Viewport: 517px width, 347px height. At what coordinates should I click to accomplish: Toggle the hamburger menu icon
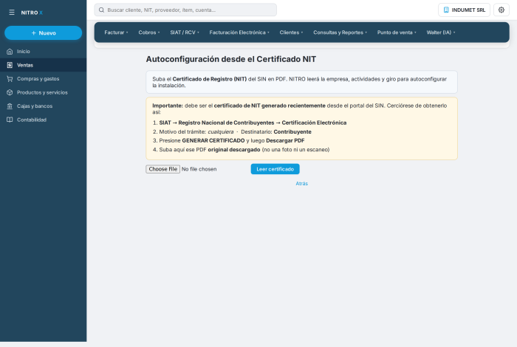click(12, 13)
